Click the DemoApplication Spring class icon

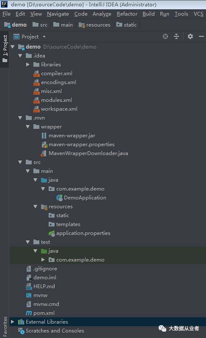click(60, 198)
